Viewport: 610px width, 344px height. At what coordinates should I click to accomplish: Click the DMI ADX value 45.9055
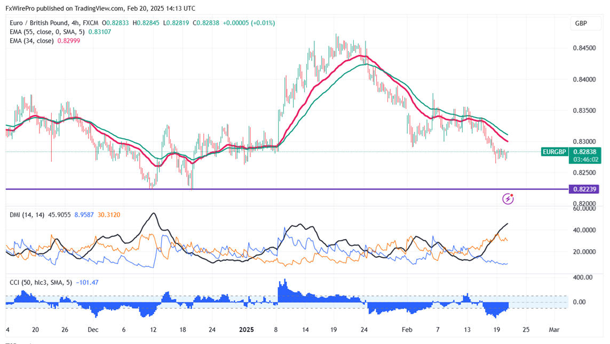tap(59, 215)
